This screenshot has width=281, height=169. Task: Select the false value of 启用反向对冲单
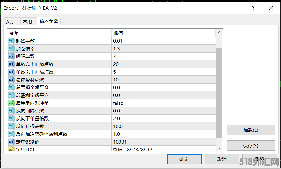tap(118, 103)
